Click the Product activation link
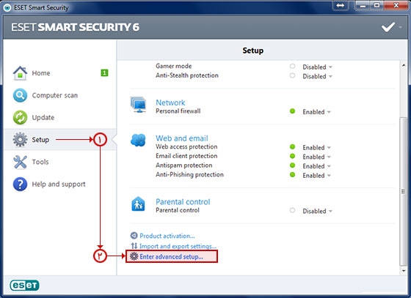Image resolution: width=411 pixels, height=298 pixels. point(167,236)
